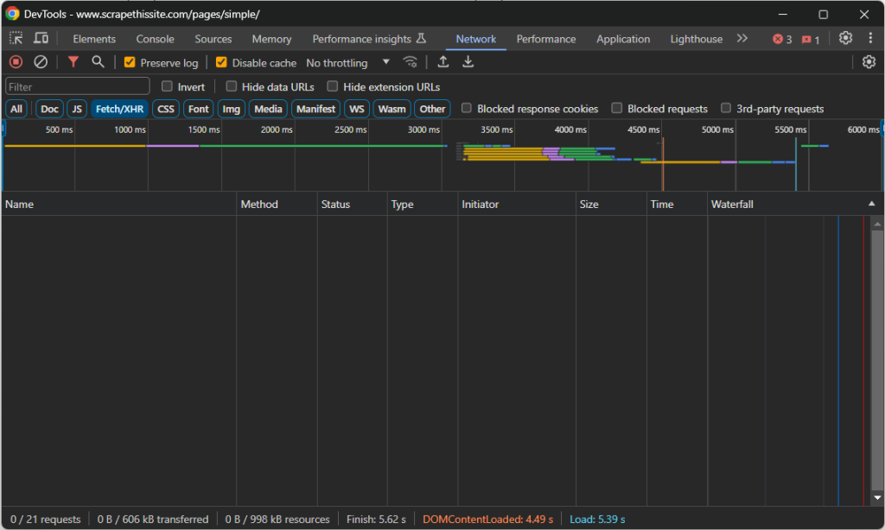The image size is (885, 530).
Task: Switch to the Console tab
Action: click(155, 39)
